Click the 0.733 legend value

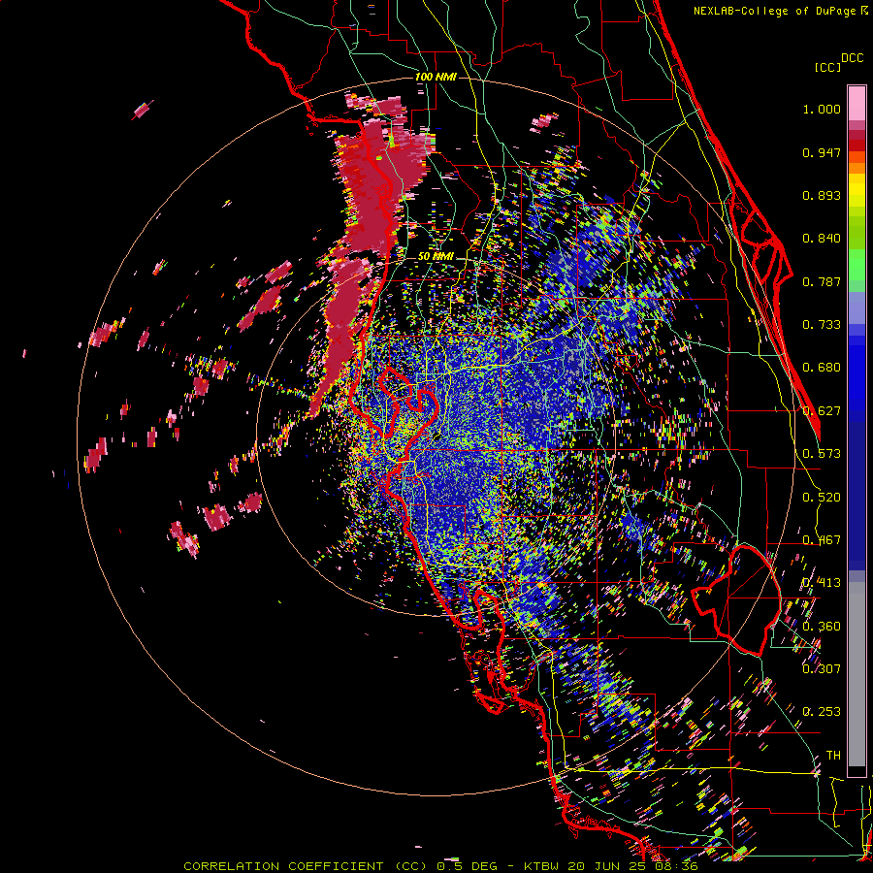click(822, 325)
